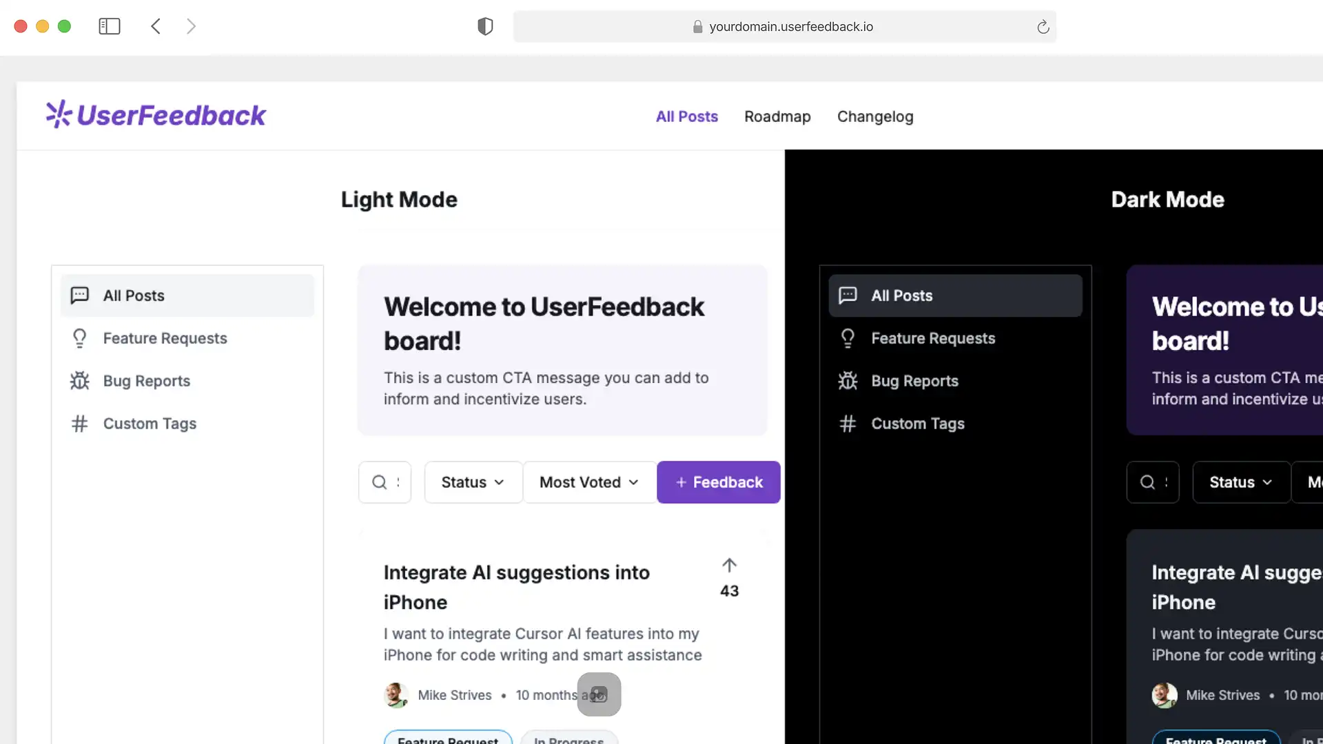This screenshot has height=744, width=1323.
Task: Click the purple Feedback button
Action: tap(719, 482)
